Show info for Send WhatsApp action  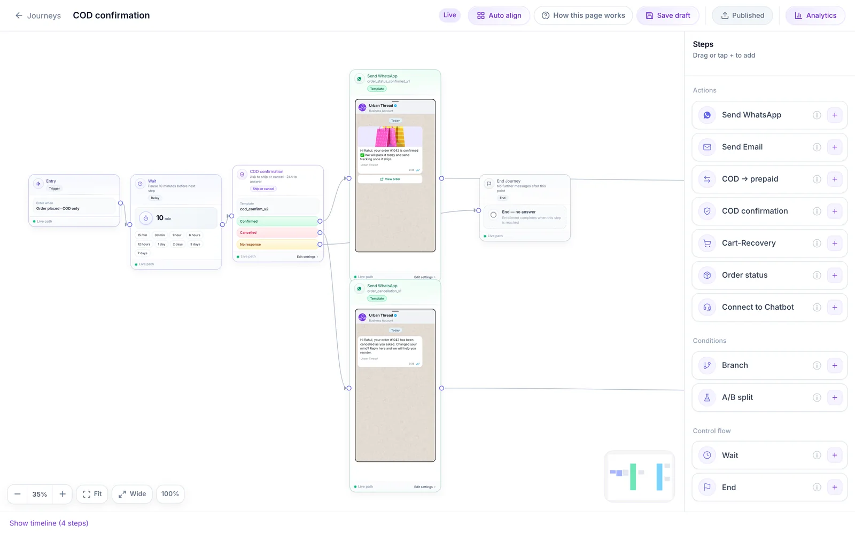[x=817, y=115]
